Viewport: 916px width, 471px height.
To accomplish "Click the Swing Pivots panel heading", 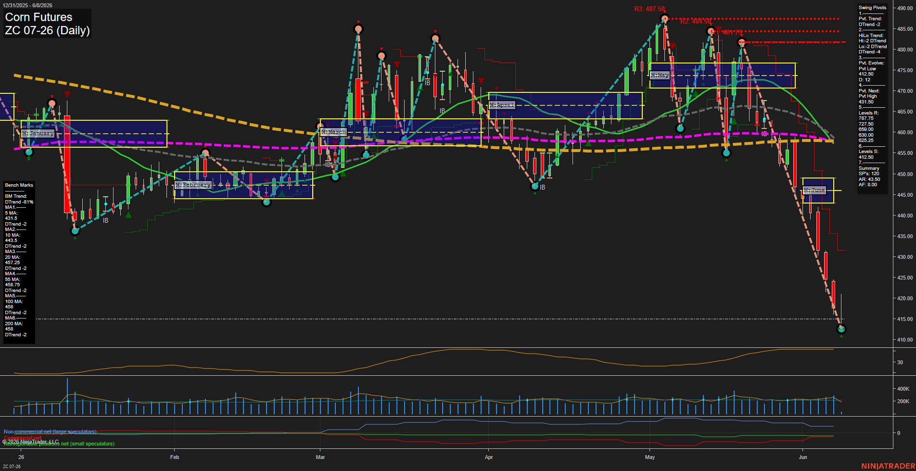I will [872, 8].
